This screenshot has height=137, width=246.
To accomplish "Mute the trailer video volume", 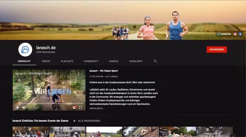I will point(24,108).
